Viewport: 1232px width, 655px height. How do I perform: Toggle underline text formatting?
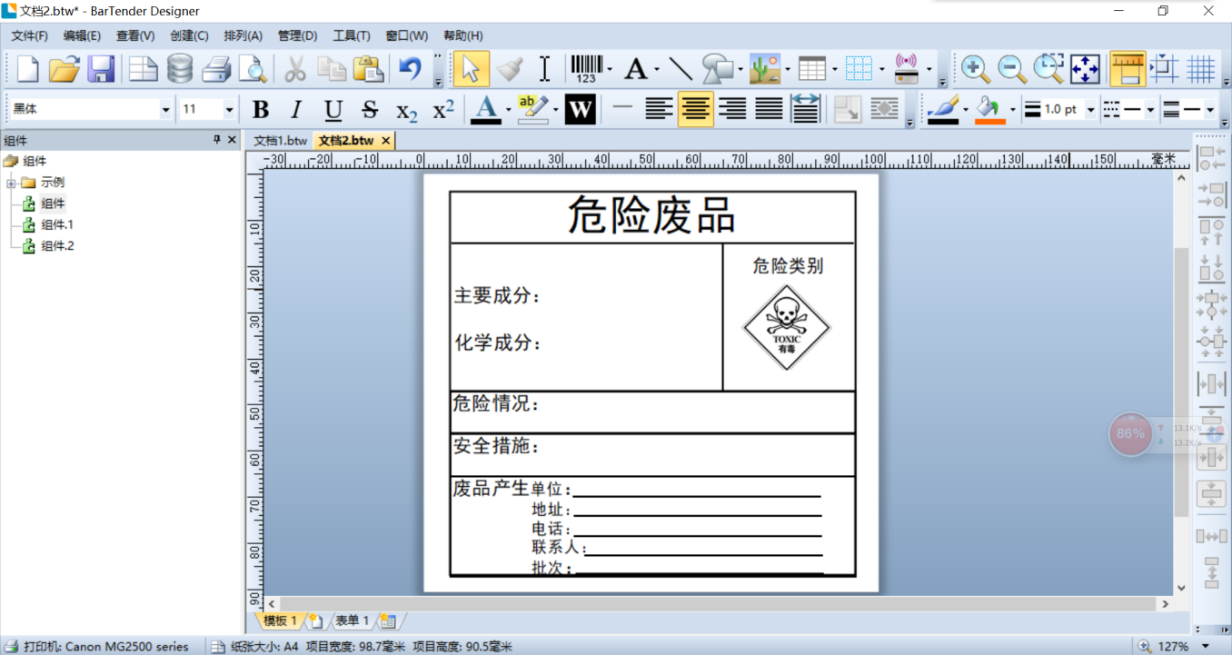point(333,110)
